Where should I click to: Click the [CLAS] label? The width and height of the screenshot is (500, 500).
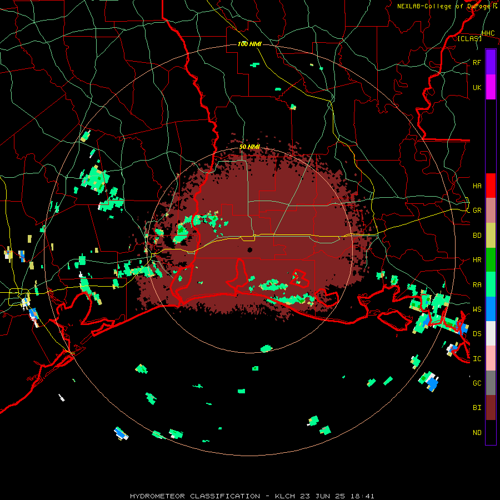(x=469, y=38)
